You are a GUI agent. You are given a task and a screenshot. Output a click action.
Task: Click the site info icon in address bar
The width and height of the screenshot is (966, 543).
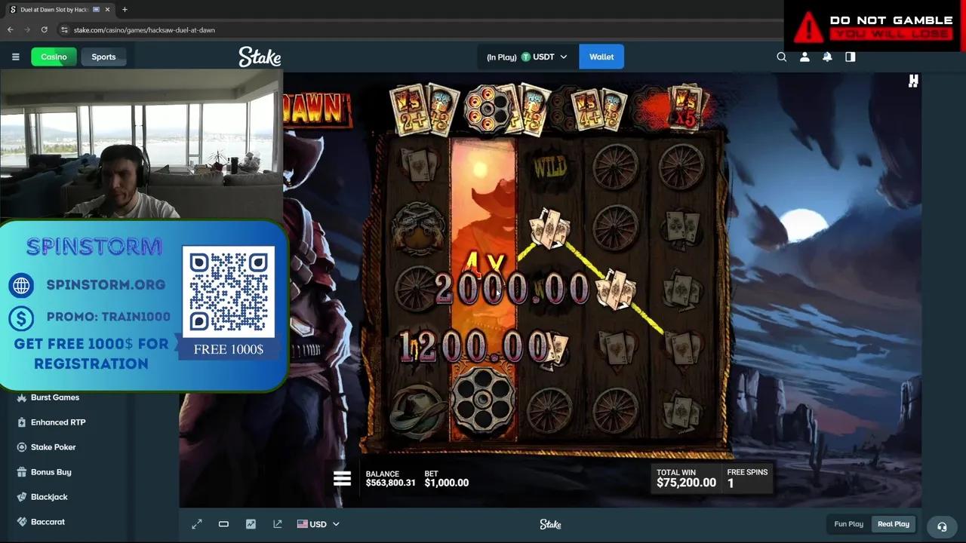(x=65, y=29)
